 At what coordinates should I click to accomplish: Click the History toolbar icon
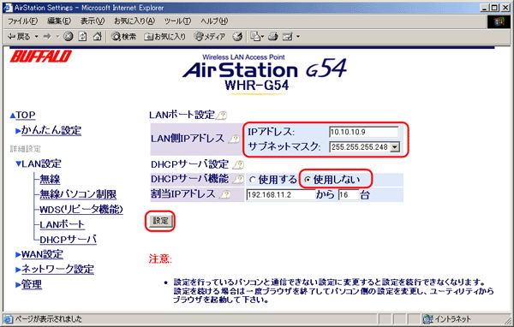(237, 36)
